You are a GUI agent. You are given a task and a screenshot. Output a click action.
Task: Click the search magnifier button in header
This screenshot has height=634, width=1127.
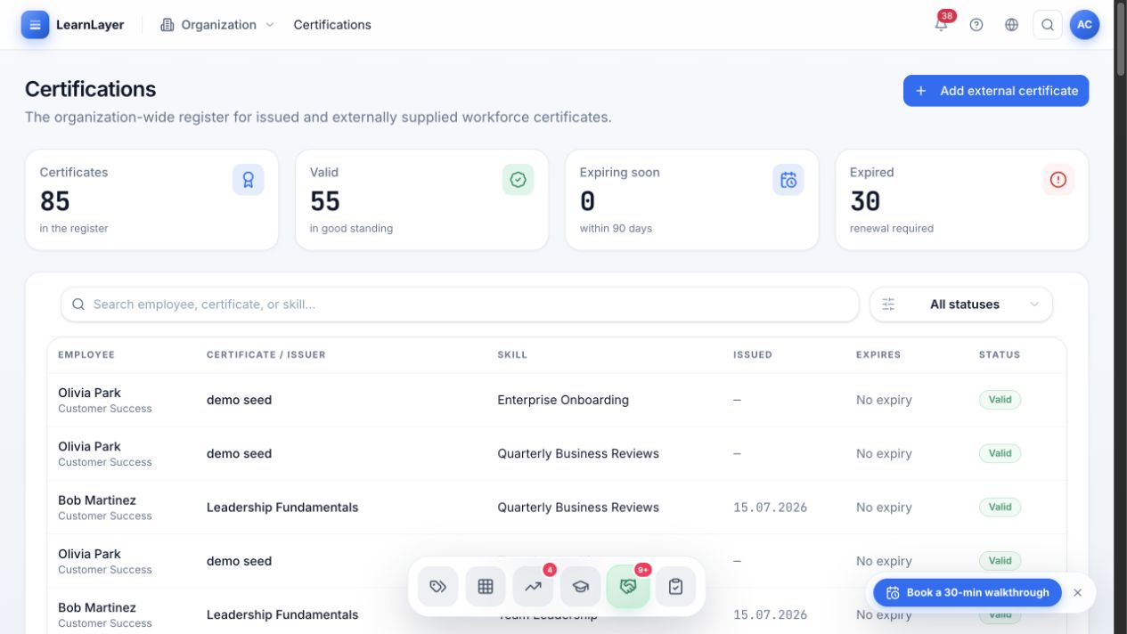(1048, 25)
